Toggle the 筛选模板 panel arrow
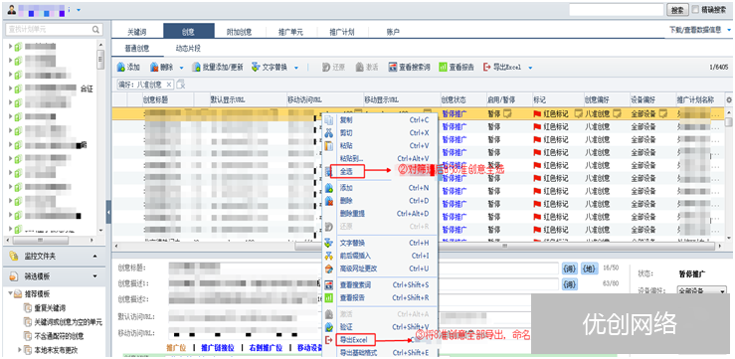Viewport: 735px width, 359px height. (x=95, y=276)
